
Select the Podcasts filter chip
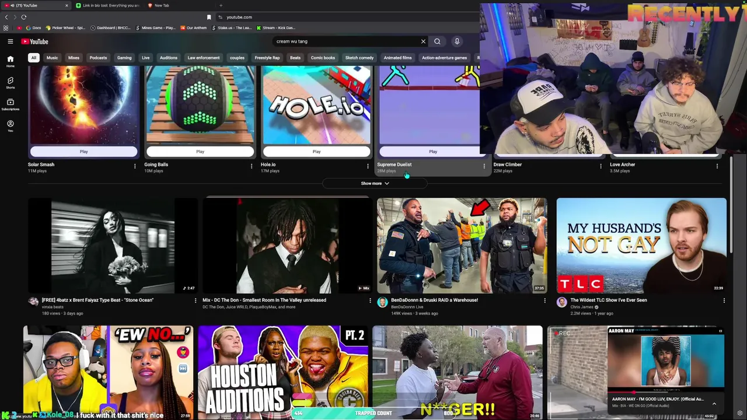point(98,58)
